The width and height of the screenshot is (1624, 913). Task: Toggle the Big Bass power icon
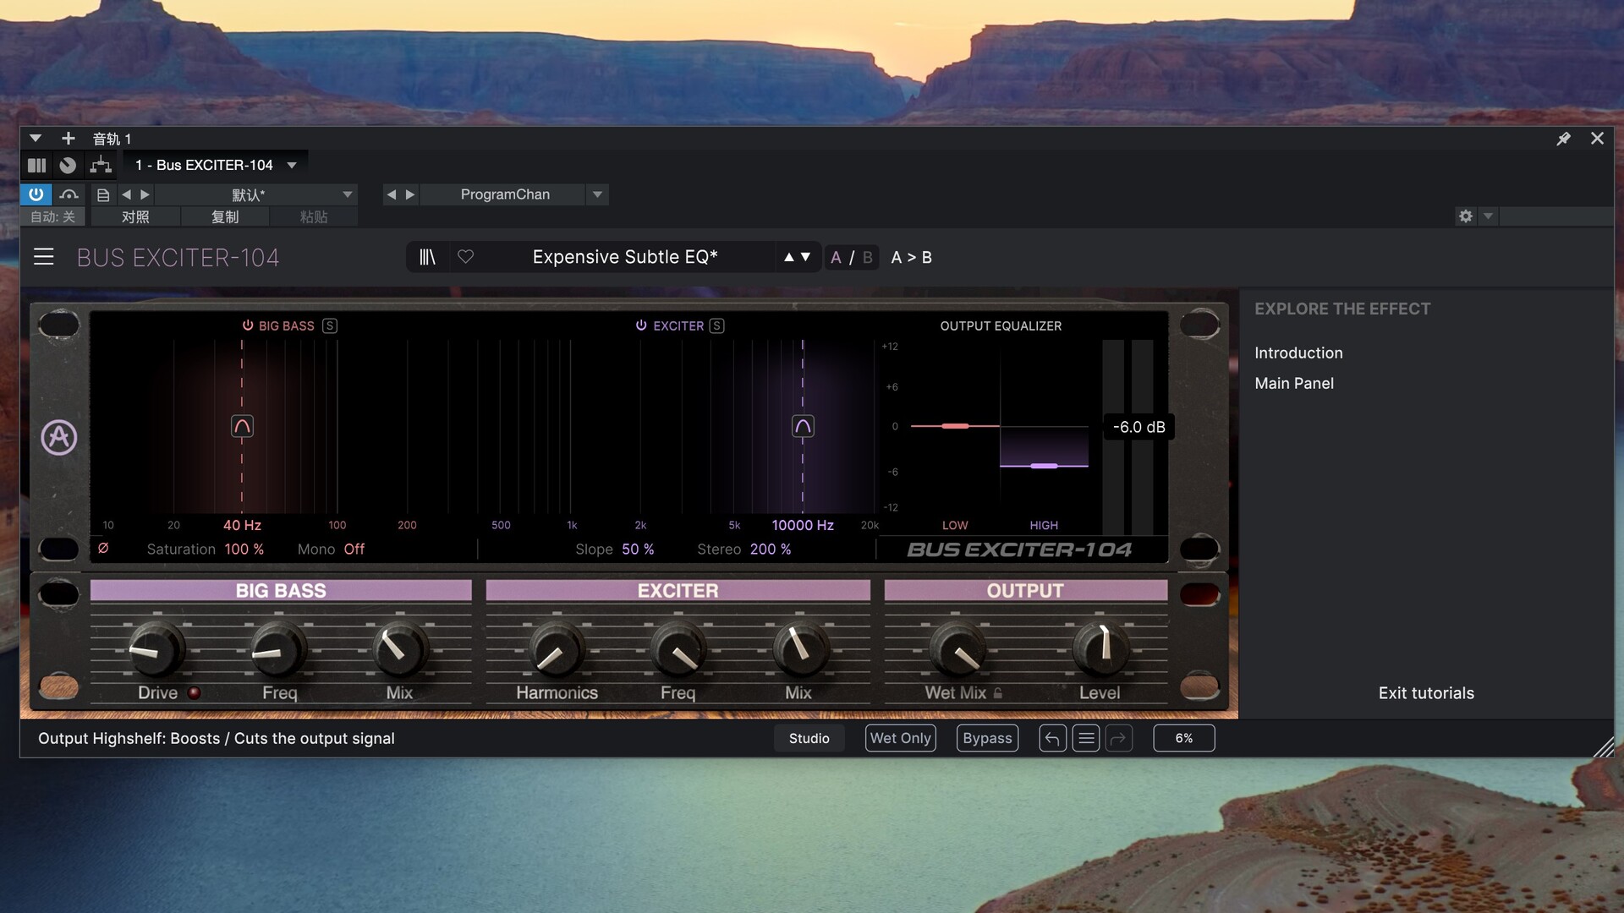(248, 325)
